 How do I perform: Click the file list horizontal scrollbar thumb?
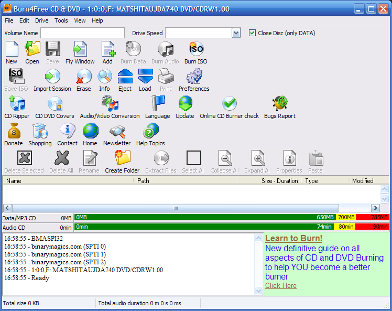[176, 208]
